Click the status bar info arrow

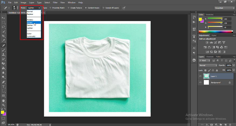[50, 125]
